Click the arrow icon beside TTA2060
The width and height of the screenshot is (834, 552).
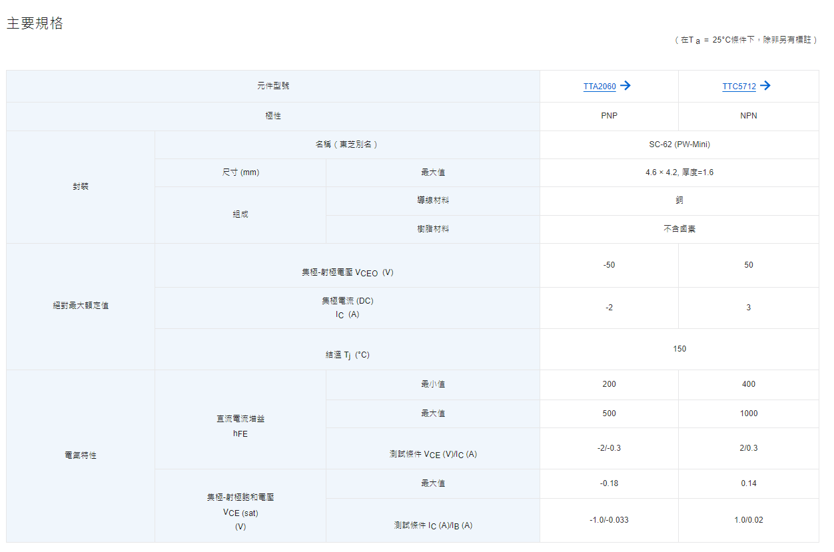(625, 86)
